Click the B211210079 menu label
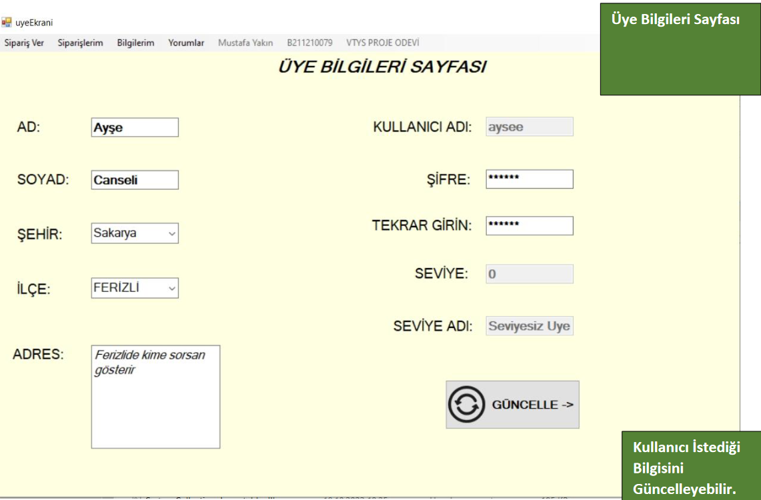761x500 pixels. pyautogui.click(x=309, y=43)
